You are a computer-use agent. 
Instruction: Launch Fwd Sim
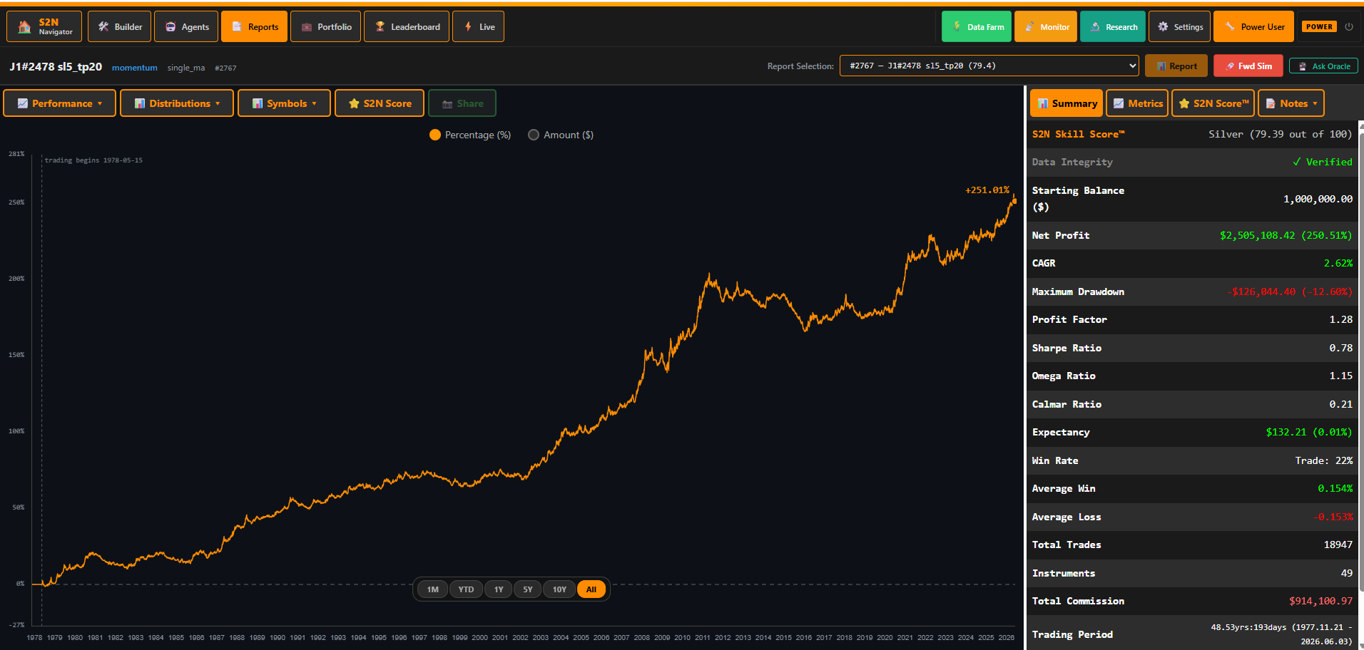(x=1248, y=66)
